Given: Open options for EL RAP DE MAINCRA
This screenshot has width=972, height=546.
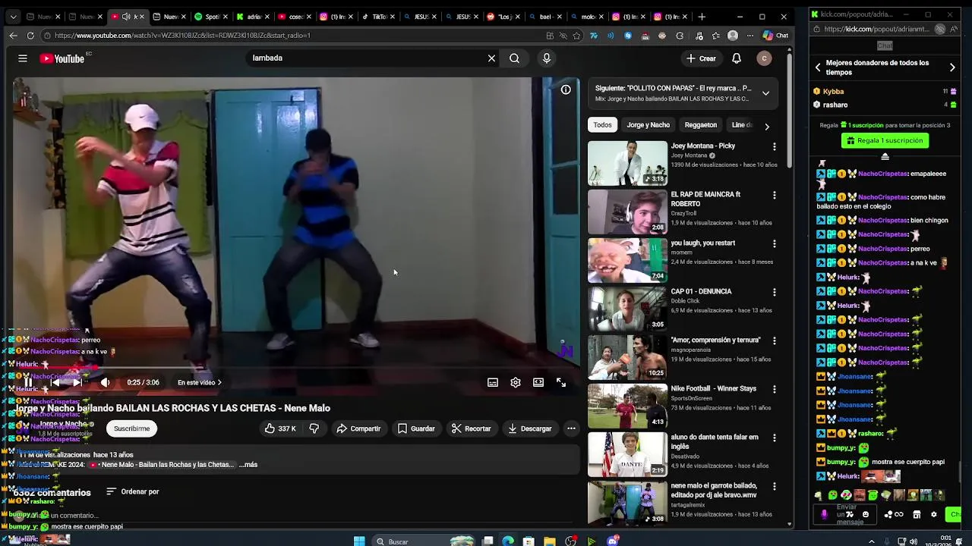Looking at the screenshot, I should 774,195.
